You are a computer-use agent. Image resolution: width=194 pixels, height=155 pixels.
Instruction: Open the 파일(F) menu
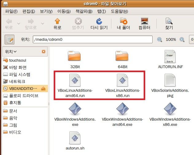coord(11,11)
